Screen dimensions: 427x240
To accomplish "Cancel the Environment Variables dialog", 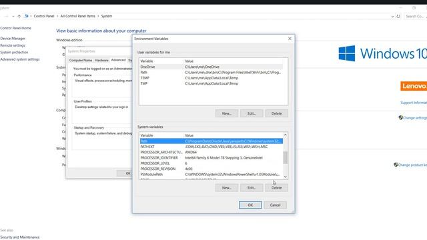I will click(x=275, y=205).
